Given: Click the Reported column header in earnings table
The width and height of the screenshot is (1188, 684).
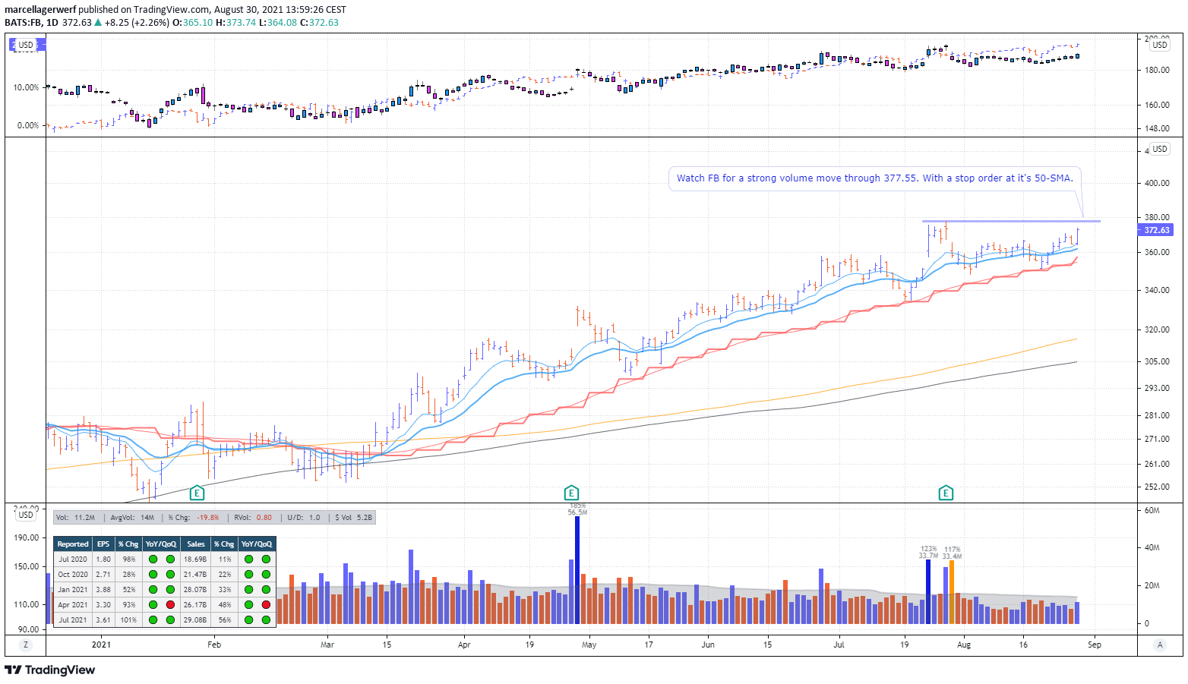Looking at the screenshot, I should [73, 544].
